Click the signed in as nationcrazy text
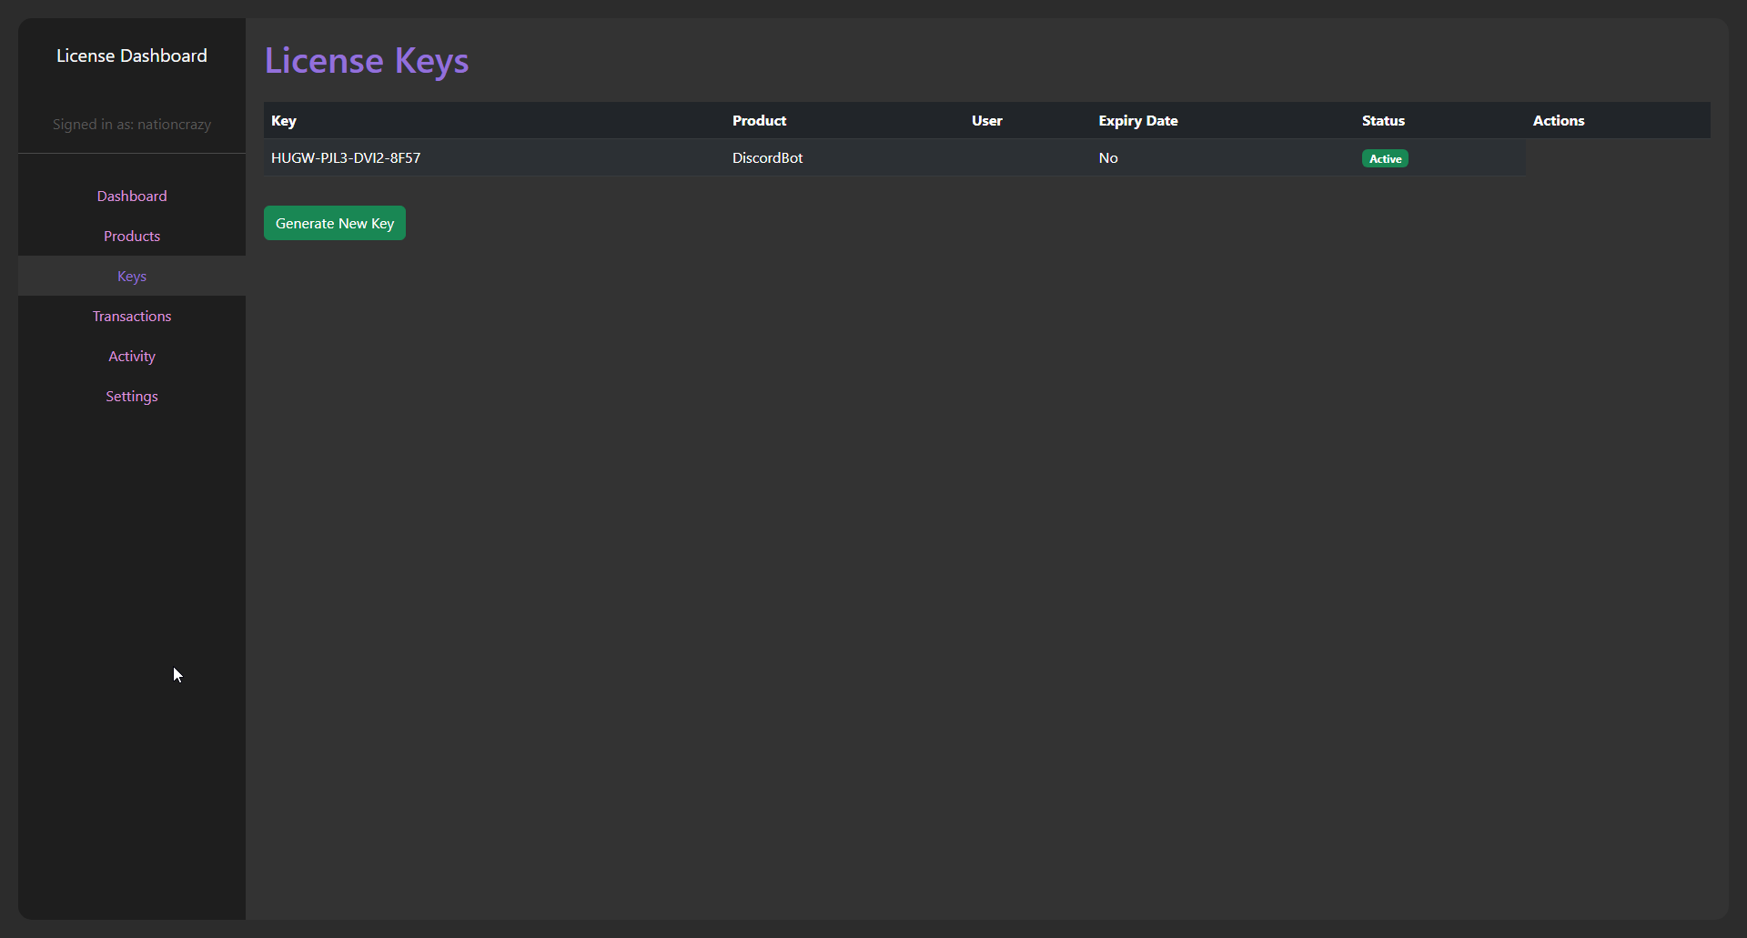 click(132, 125)
